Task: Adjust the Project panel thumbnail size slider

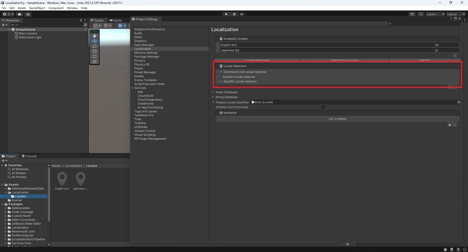Action: pyautogui.click(x=347, y=244)
